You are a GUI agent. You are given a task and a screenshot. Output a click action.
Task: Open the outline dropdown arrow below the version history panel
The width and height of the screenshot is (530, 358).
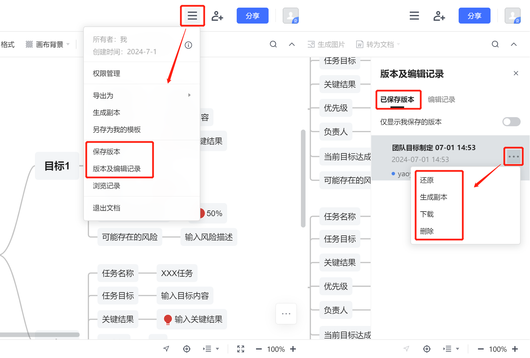click(458, 349)
